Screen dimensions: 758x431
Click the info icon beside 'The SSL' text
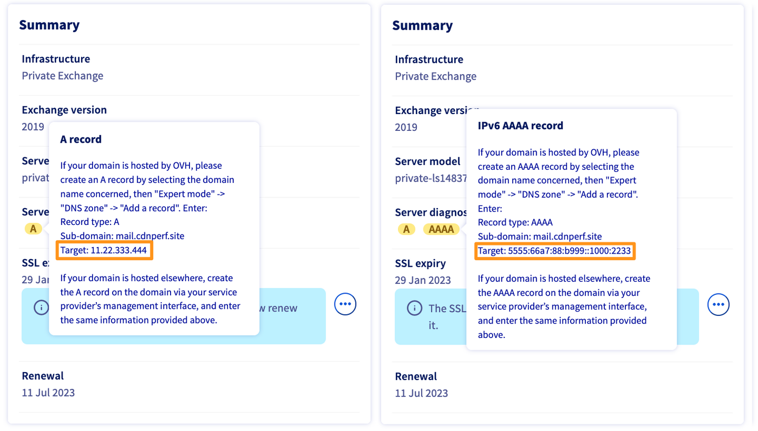point(414,308)
